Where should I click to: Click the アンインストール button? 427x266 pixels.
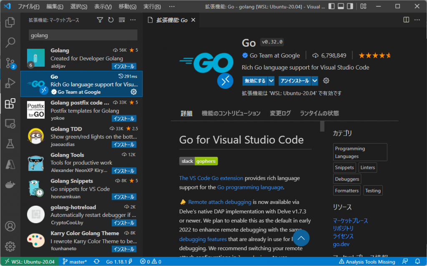click(295, 81)
